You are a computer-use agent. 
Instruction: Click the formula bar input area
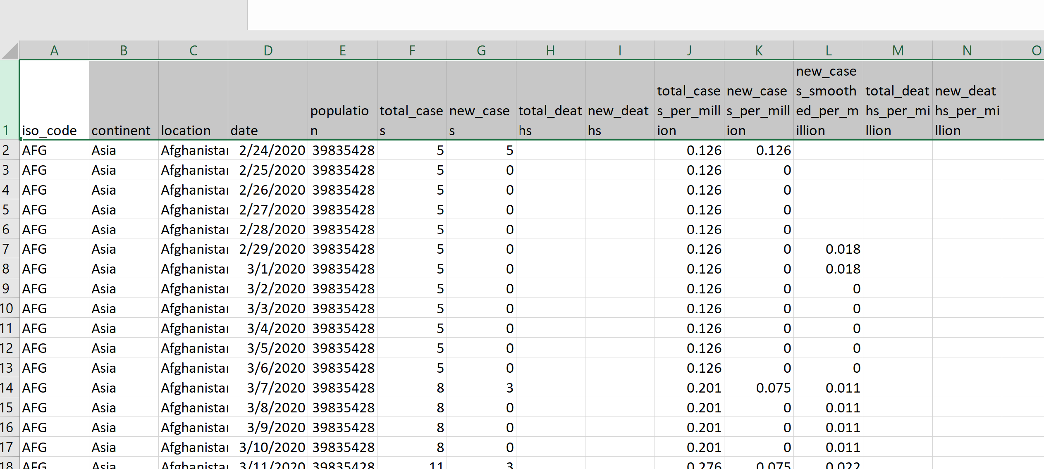[x=645, y=15]
